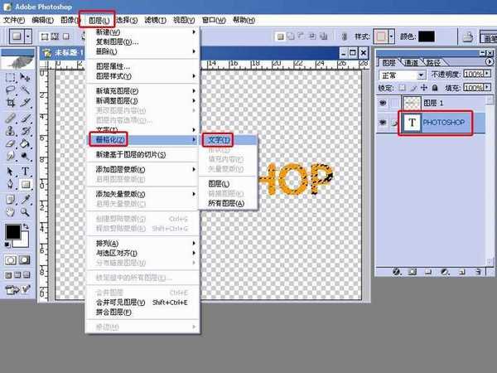Select the Eyedropper tool
This screenshot has height=373, width=497.
click(x=25, y=200)
